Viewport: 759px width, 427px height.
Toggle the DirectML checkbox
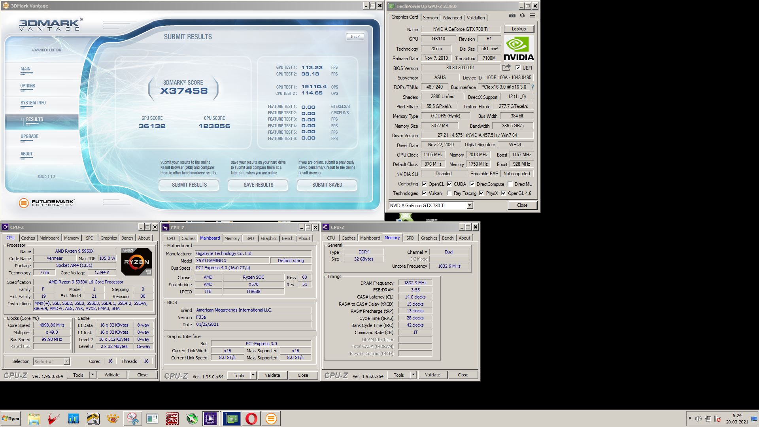pyautogui.click(x=510, y=184)
